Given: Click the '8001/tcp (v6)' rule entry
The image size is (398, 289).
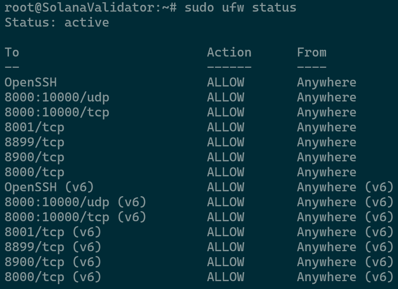Looking at the screenshot, I should click(53, 232).
